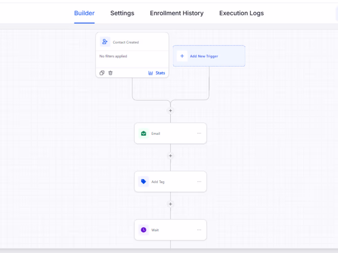This screenshot has width=338, height=253.
Task: Click the green Email envelope icon
Action: [143, 133]
